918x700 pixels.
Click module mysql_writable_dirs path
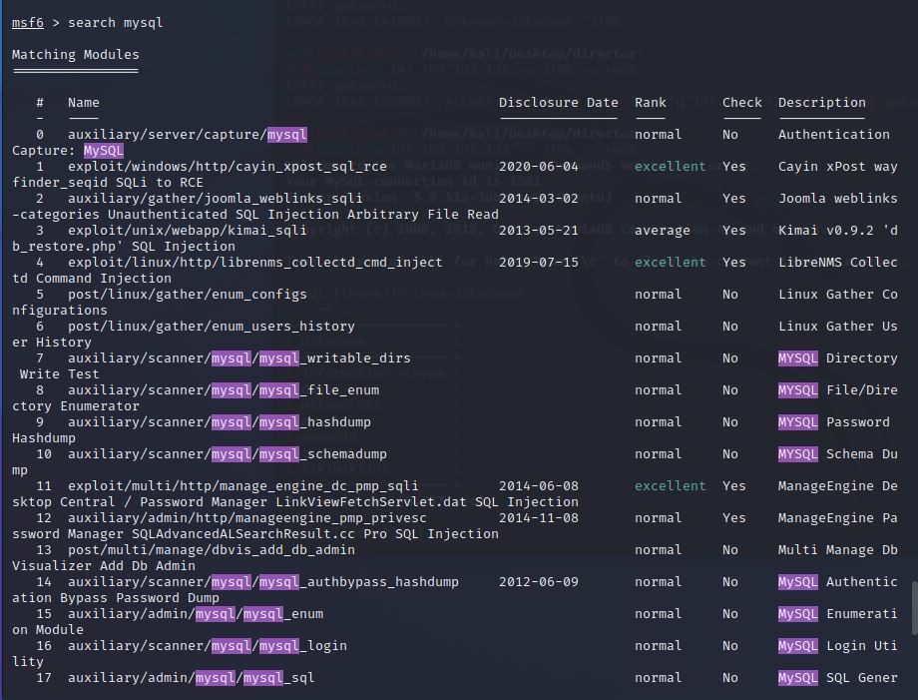(x=238, y=357)
